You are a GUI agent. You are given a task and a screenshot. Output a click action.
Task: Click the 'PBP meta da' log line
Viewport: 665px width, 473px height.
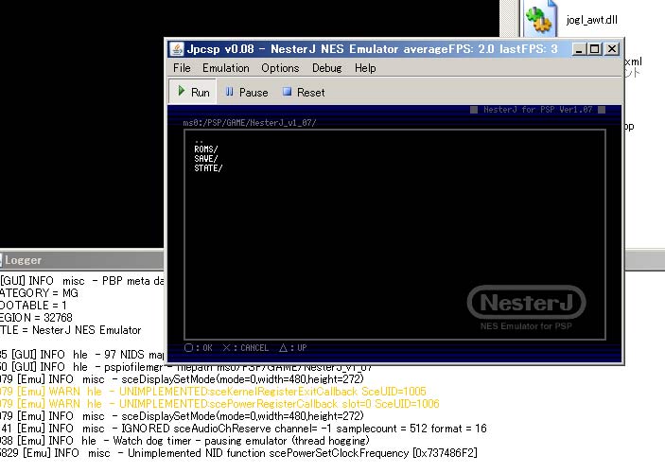point(82,281)
